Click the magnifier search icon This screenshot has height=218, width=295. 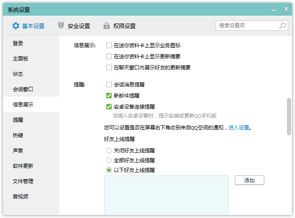(x=283, y=26)
